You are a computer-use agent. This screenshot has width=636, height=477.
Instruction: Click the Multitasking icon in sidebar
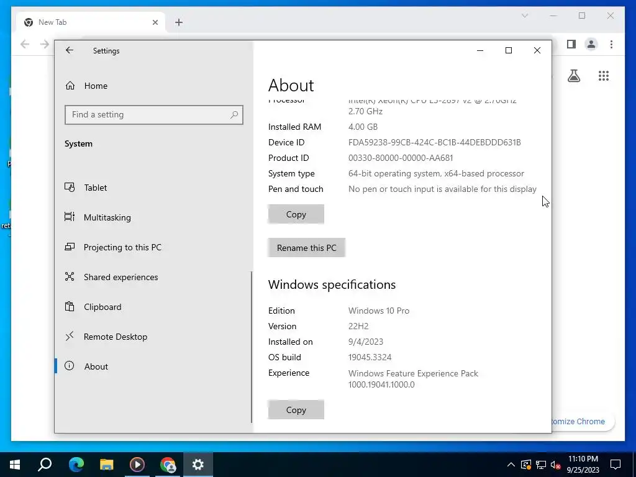click(x=70, y=217)
